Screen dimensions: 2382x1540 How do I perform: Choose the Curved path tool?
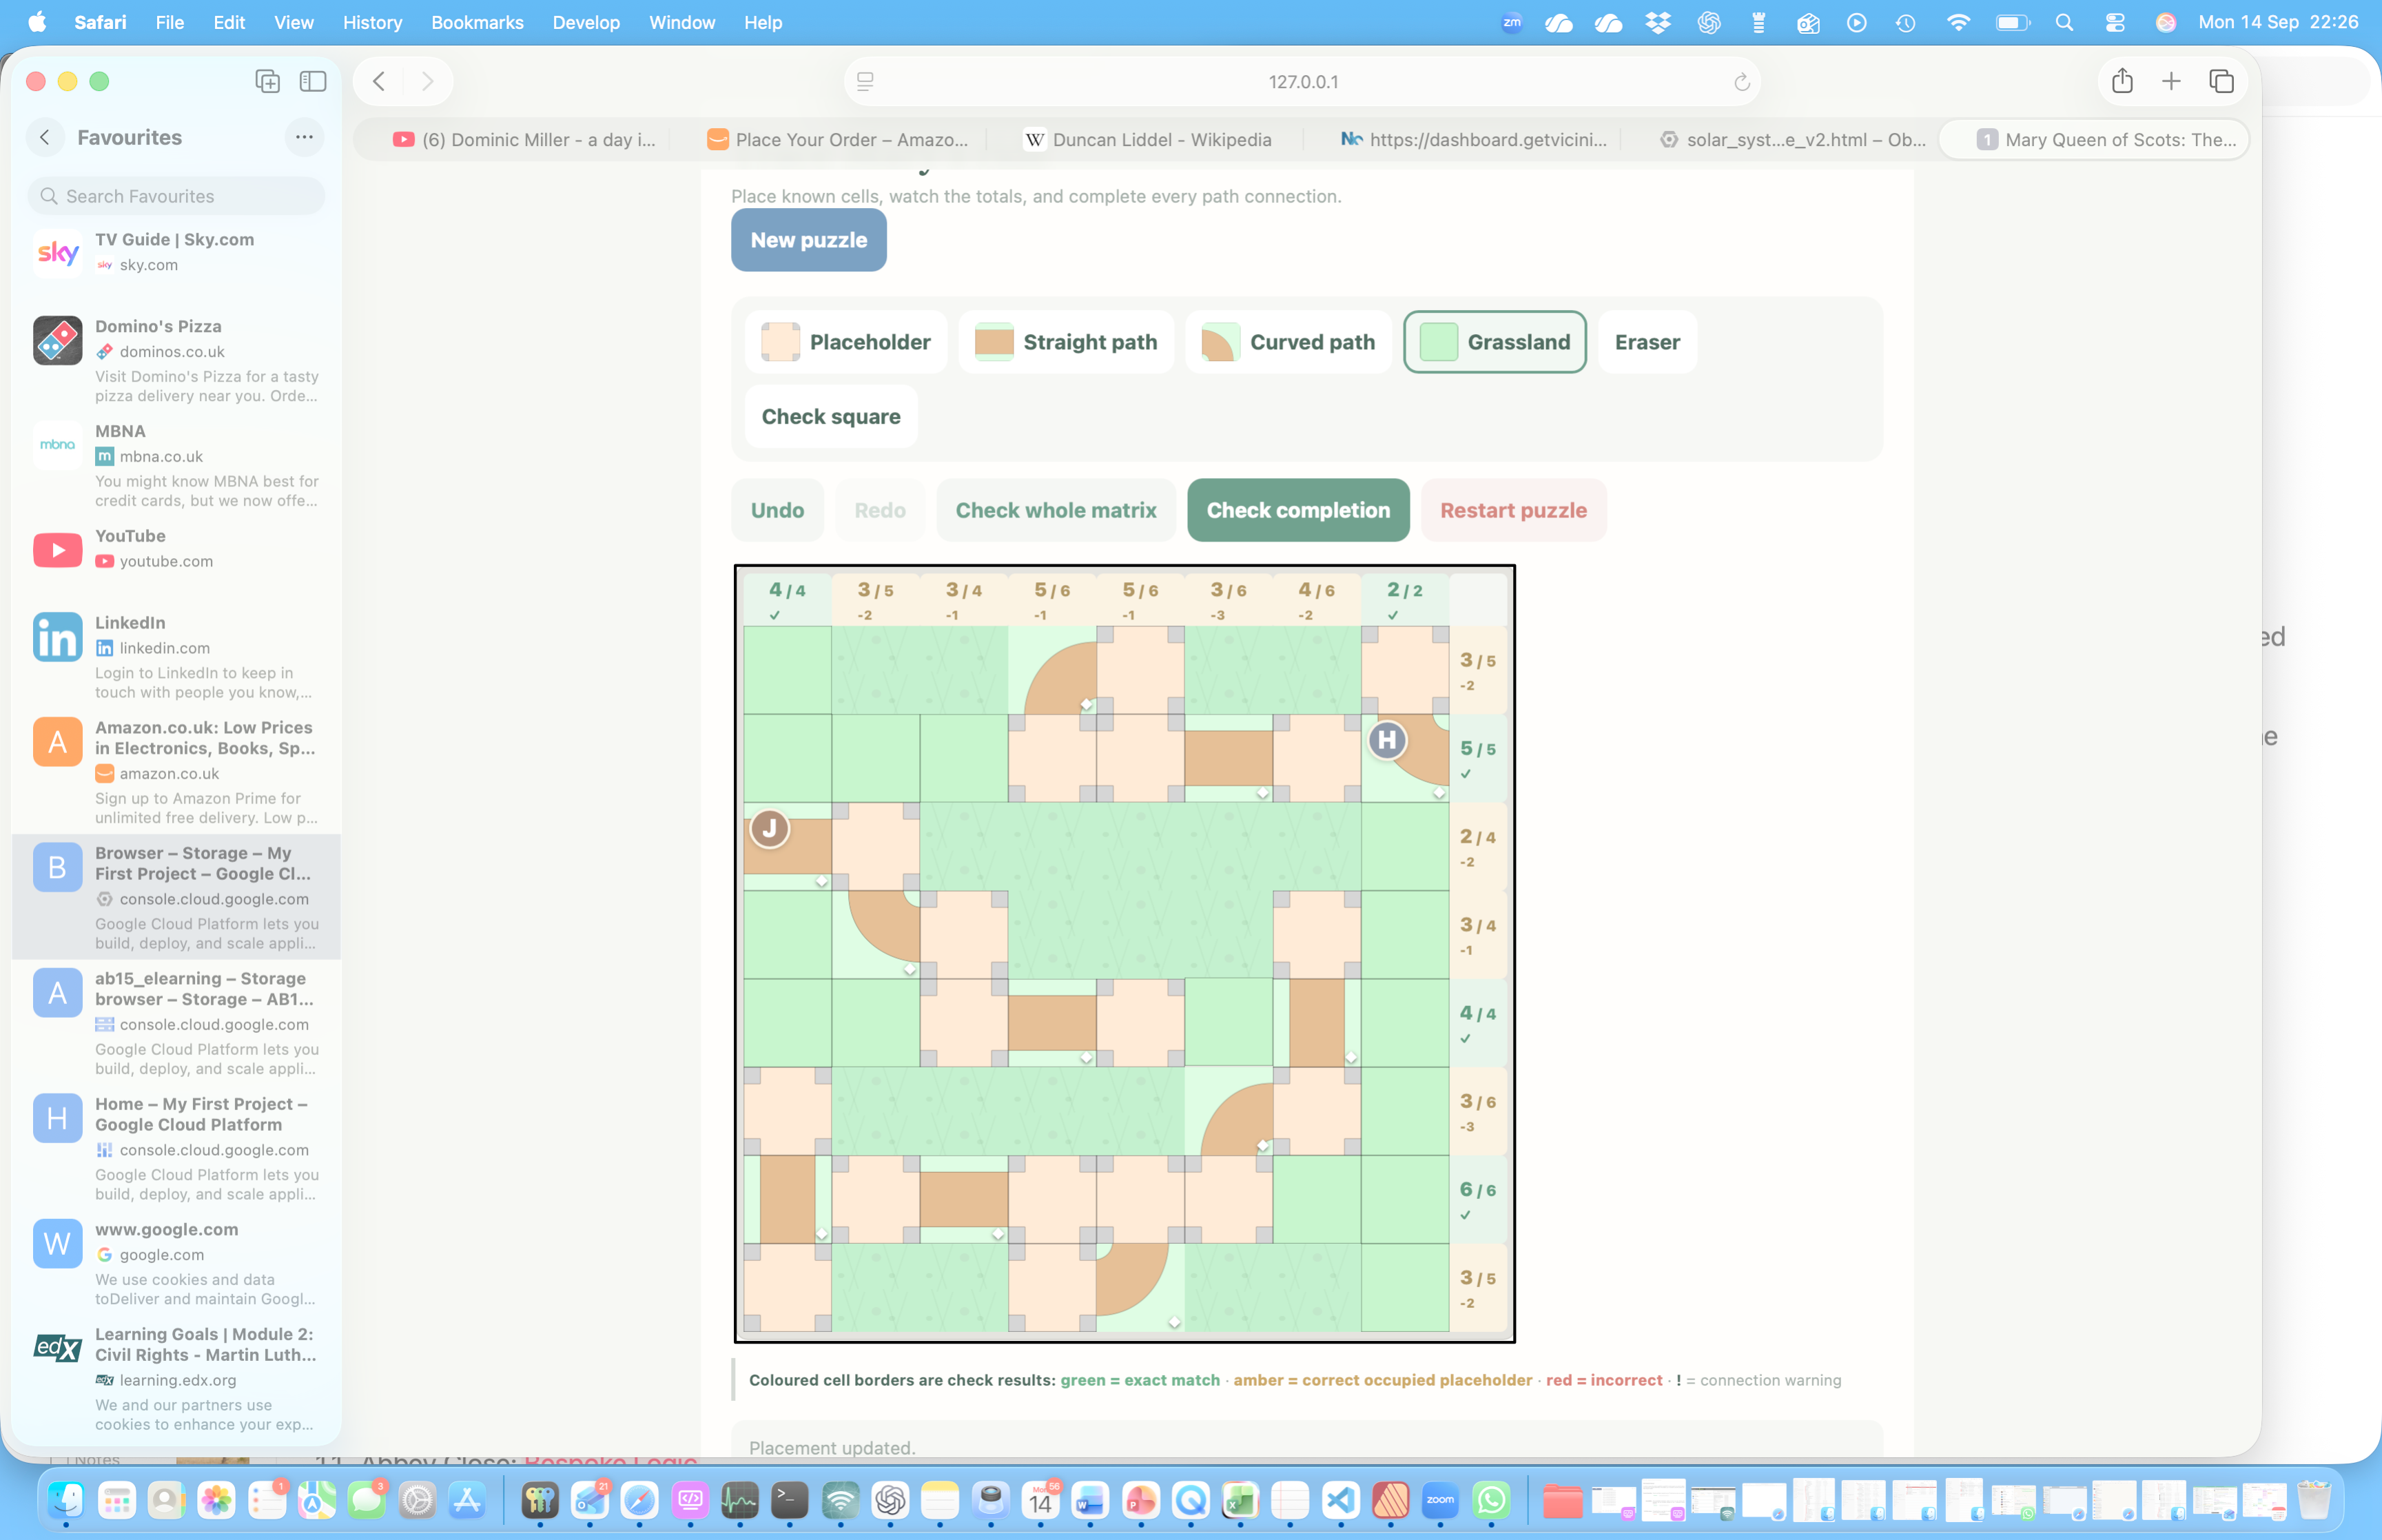[x=1288, y=342]
